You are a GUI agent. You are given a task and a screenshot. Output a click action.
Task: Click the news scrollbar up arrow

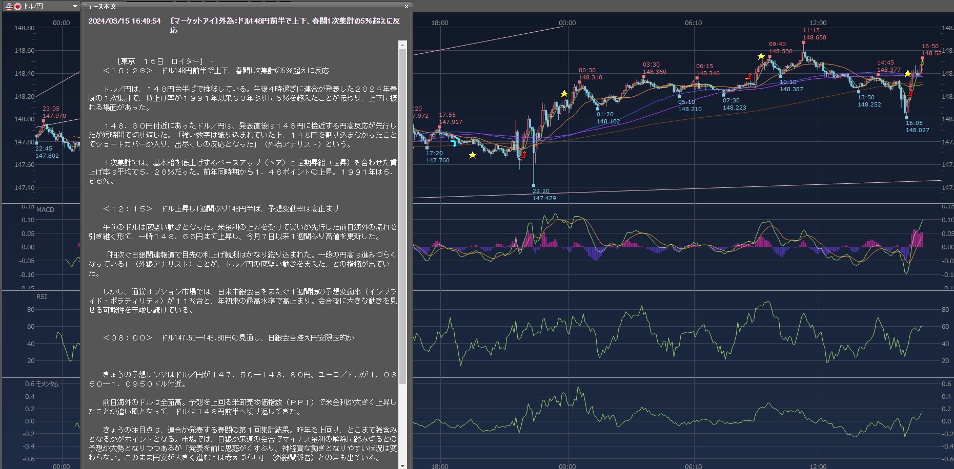point(402,46)
